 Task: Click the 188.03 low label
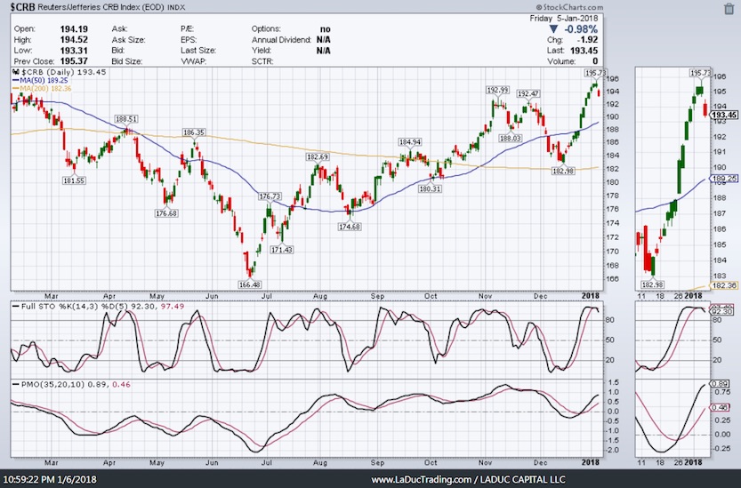[x=511, y=139]
